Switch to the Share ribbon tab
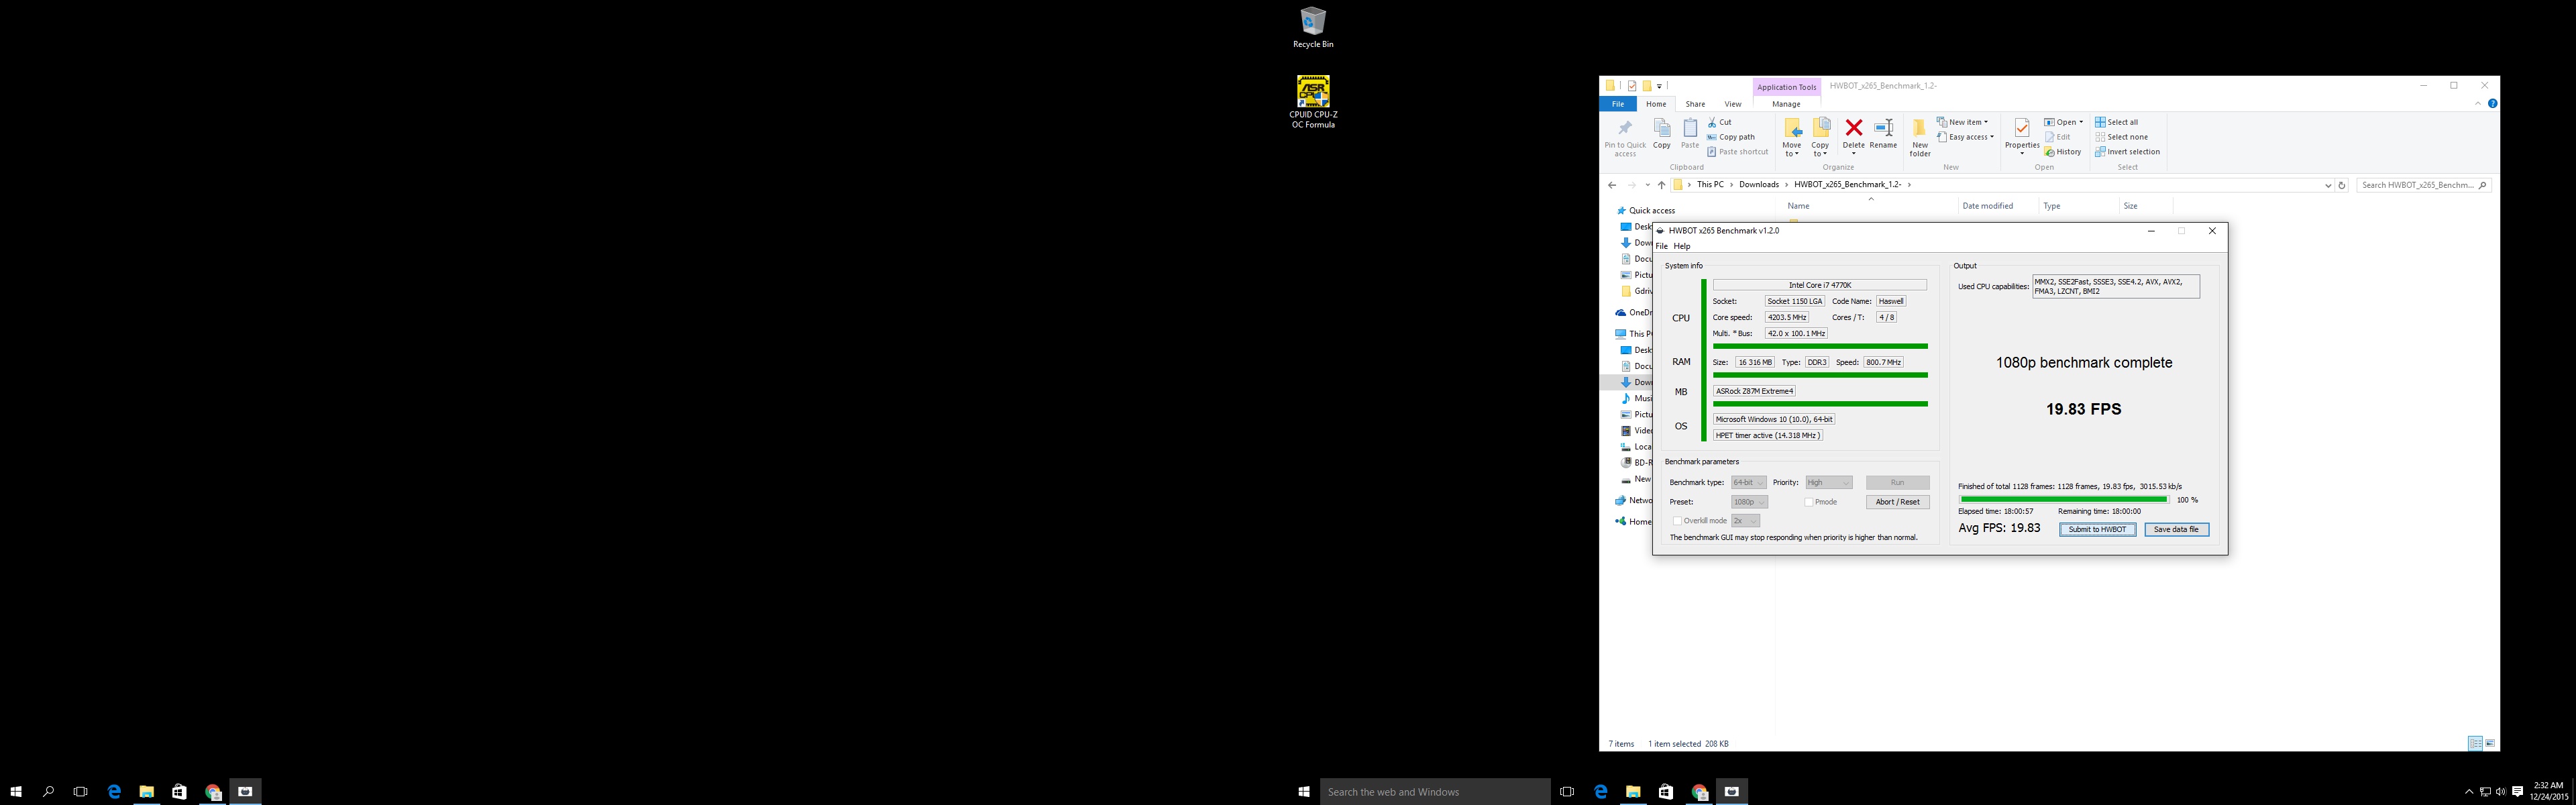 click(x=1695, y=104)
